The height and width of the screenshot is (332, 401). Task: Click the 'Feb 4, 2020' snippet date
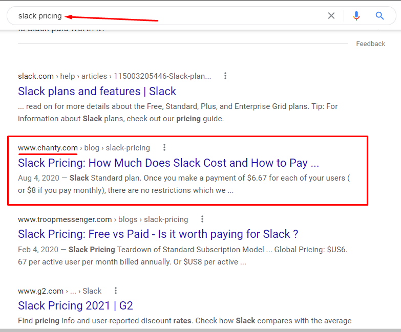tap(38, 250)
